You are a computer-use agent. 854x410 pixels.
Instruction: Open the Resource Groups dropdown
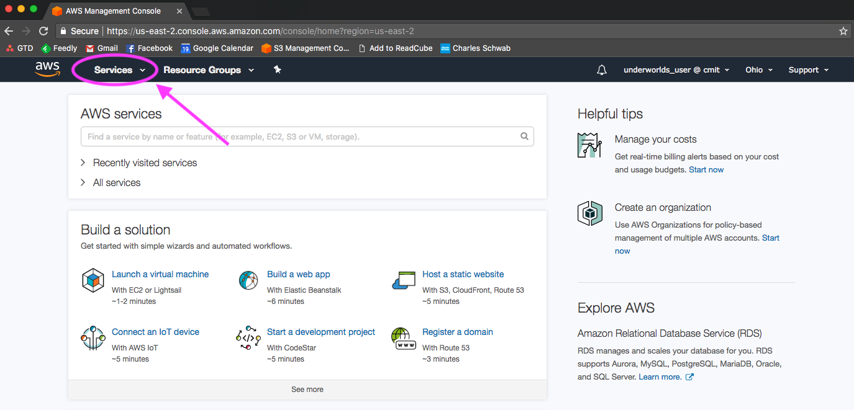(x=209, y=70)
